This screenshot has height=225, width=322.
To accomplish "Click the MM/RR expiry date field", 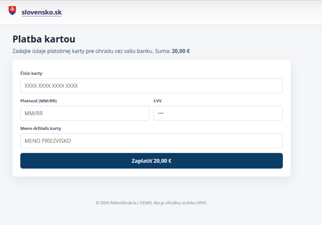I will click(x=85, y=113).
